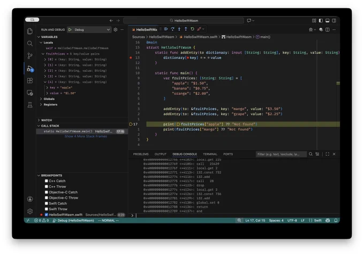This screenshot has width=364, height=255.
Task: Go back with the navigation arrow
Action: pyautogui.click(x=111, y=21)
